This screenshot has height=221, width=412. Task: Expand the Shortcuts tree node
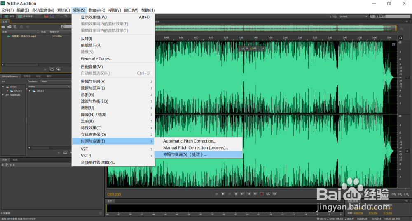(x=3, y=95)
